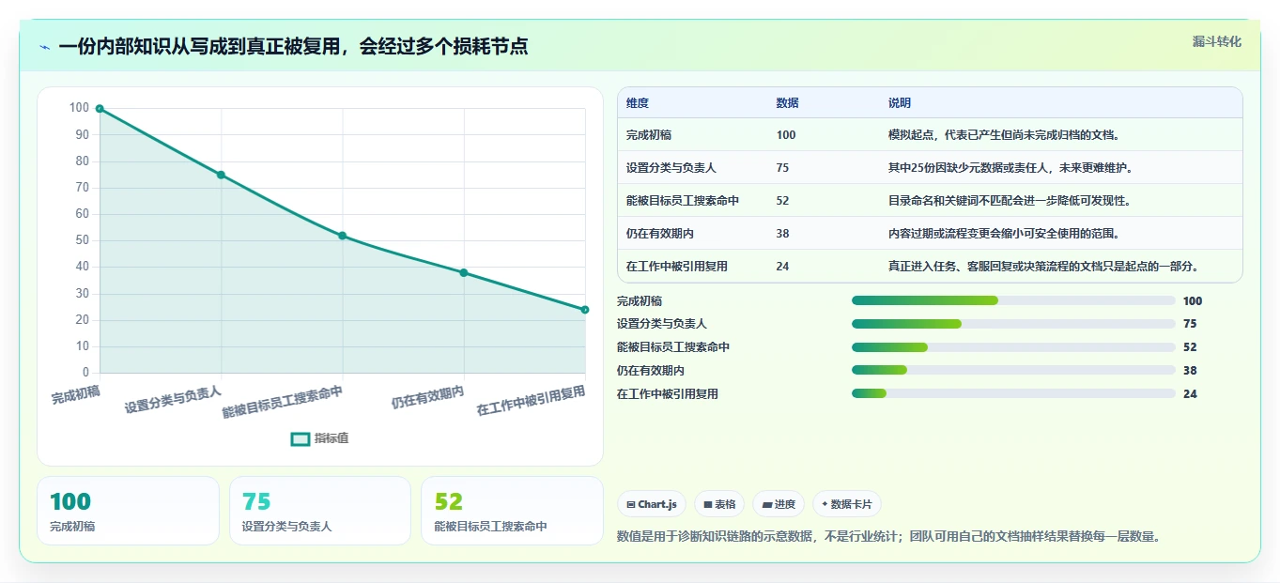The height and width of the screenshot is (583, 1280).
Task: Click the table value 38
Action: tap(783, 234)
